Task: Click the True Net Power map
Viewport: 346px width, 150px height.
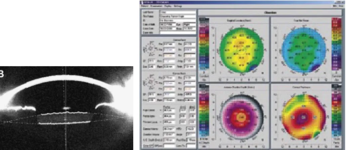Action: pyautogui.click(x=303, y=50)
